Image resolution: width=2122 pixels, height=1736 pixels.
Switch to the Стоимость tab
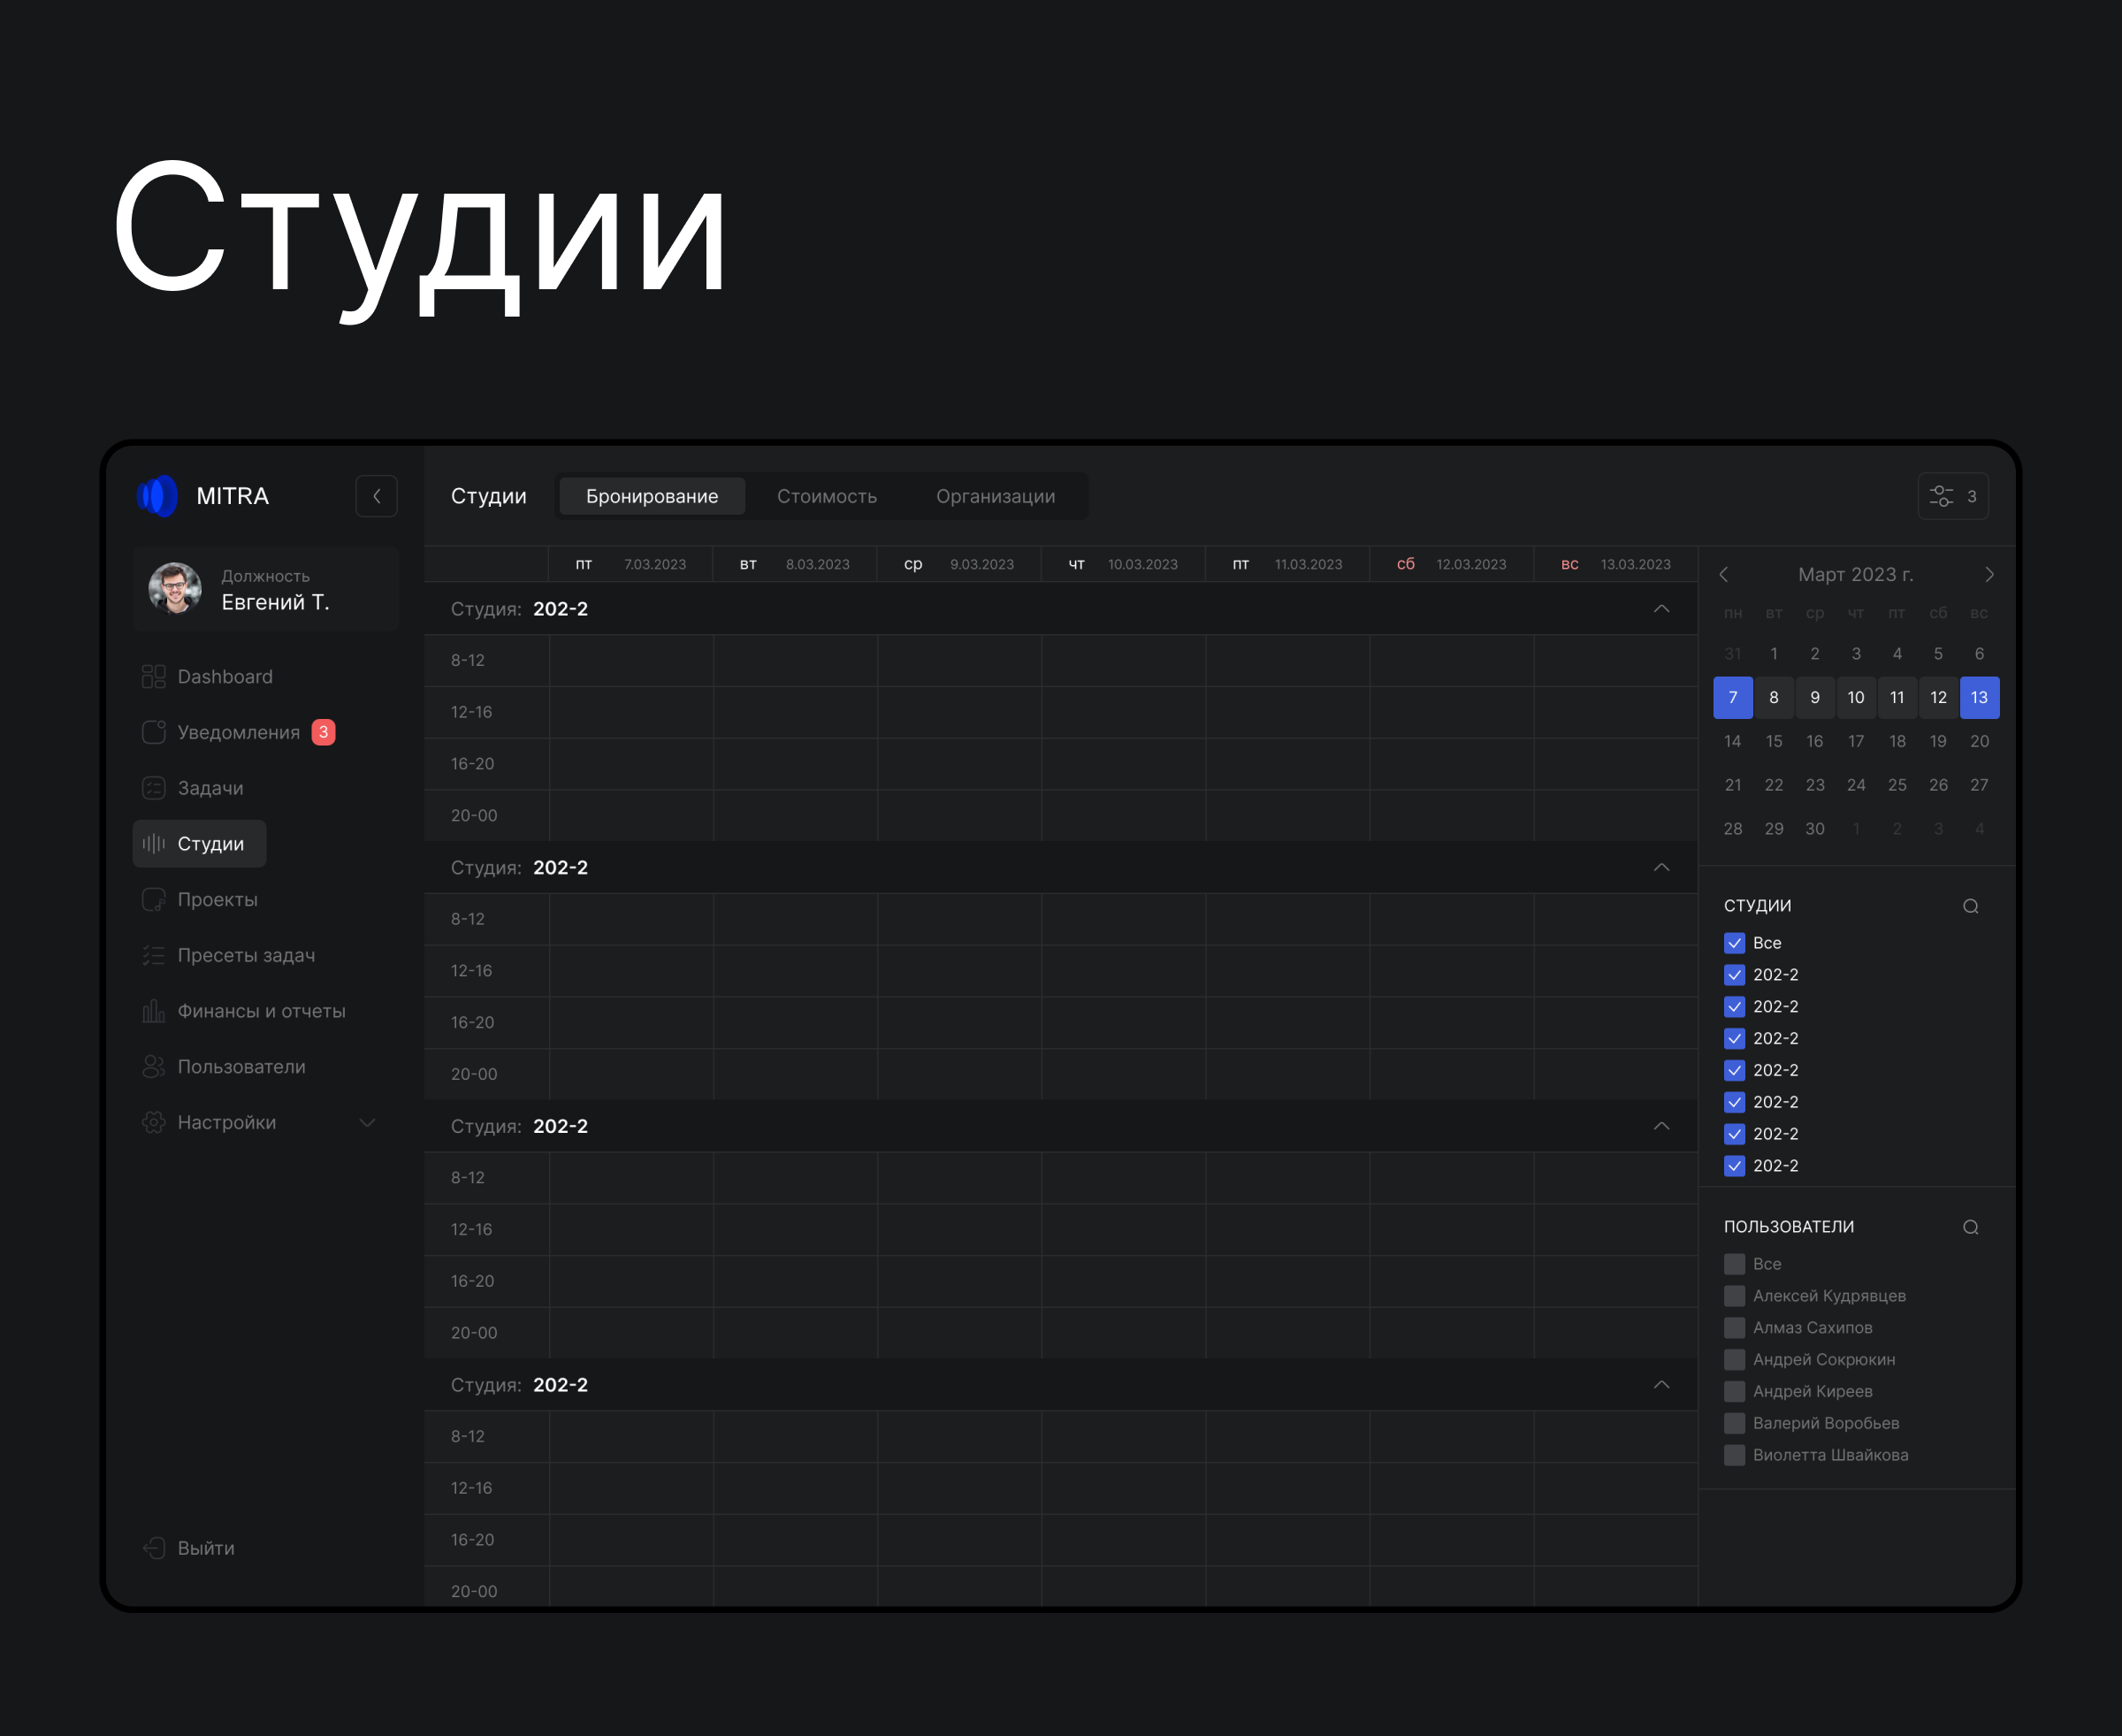(x=827, y=496)
